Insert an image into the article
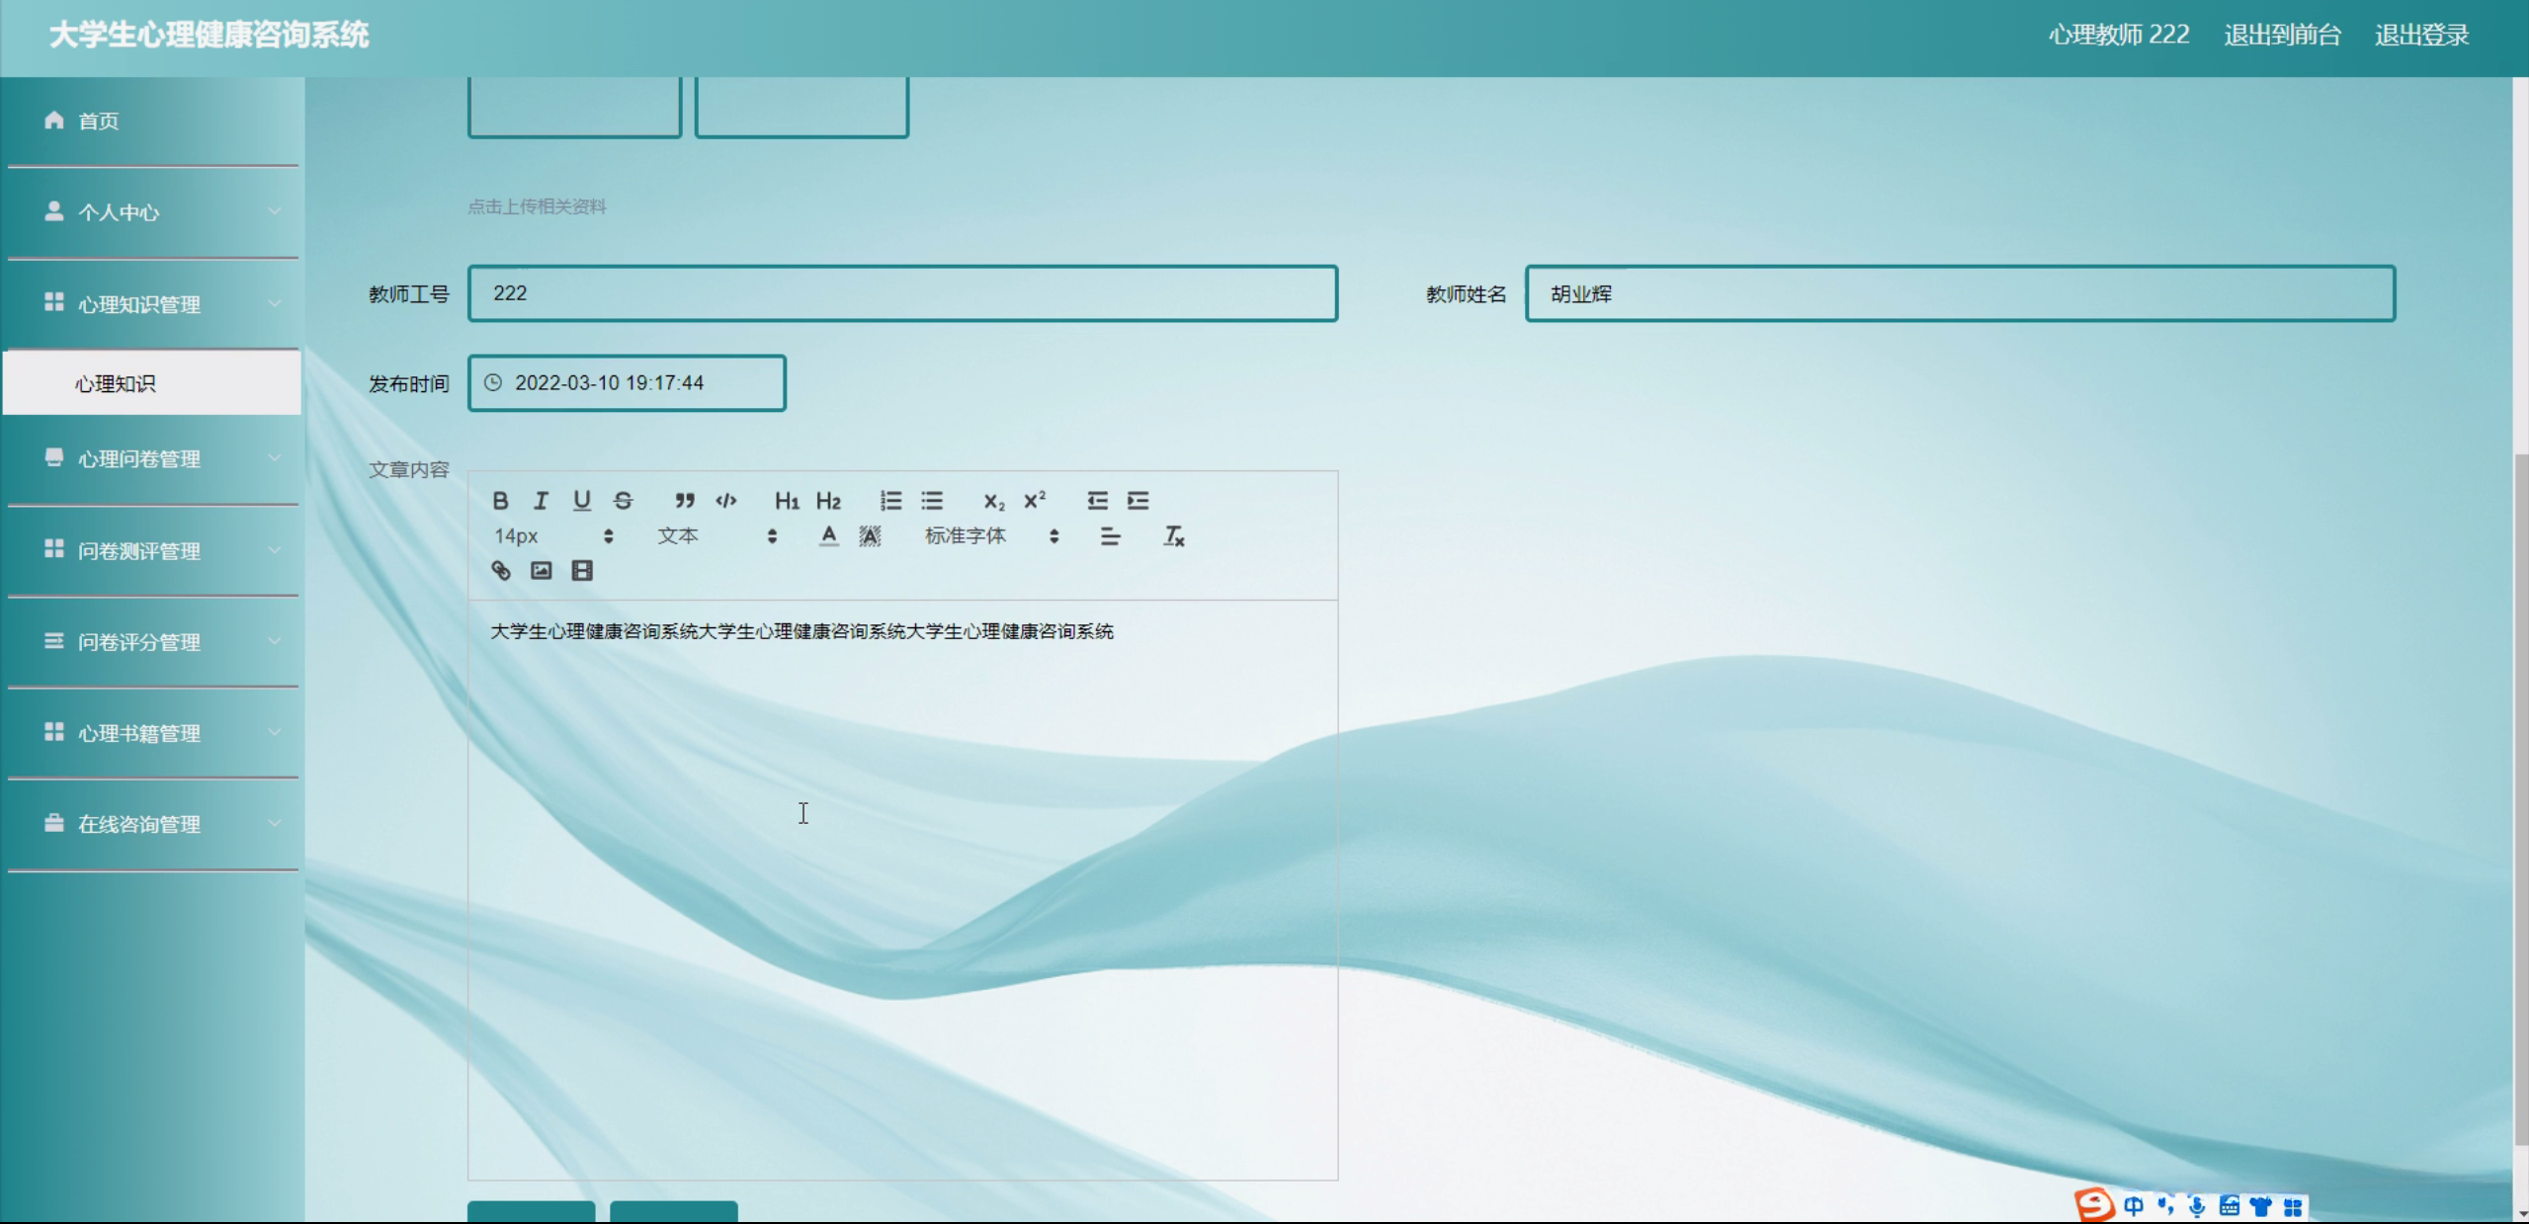 542,571
